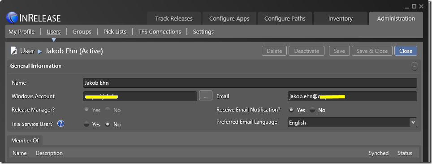Open TFS Connections submenu
This screenshot has width=432, height=164.
point(160,32)
